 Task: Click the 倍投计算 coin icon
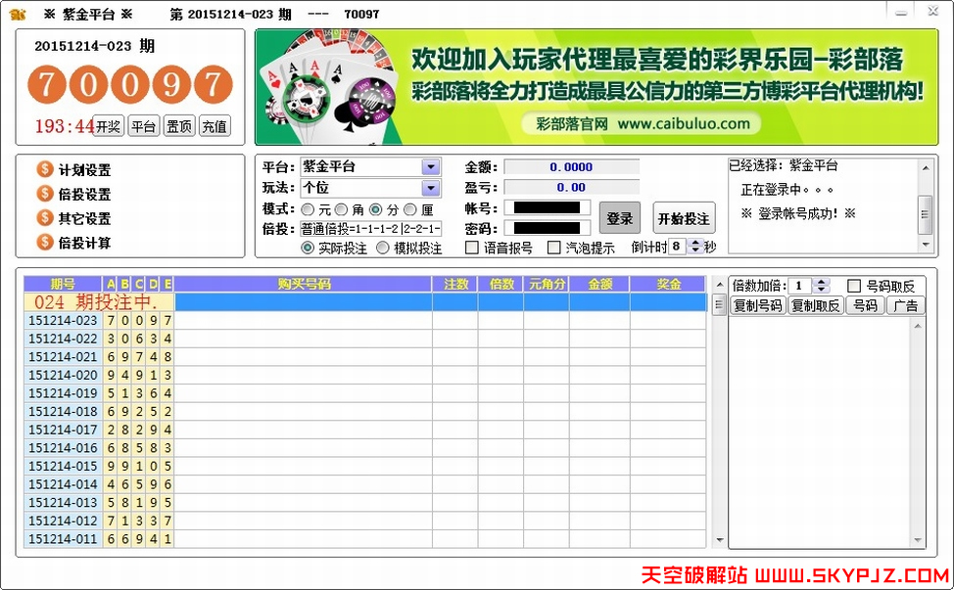[44, 243]
